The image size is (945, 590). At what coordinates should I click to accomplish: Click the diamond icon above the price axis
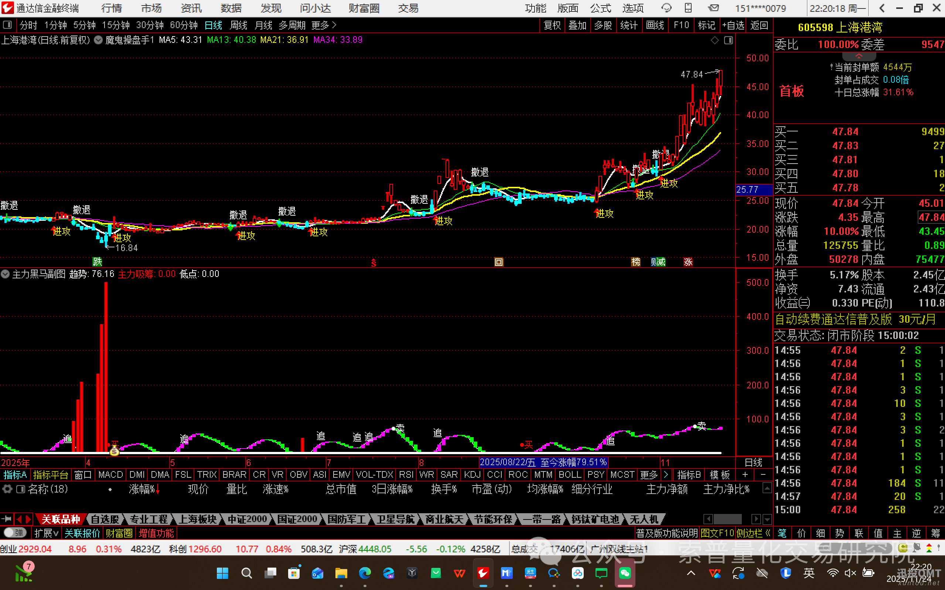click(x=714, y=40)
